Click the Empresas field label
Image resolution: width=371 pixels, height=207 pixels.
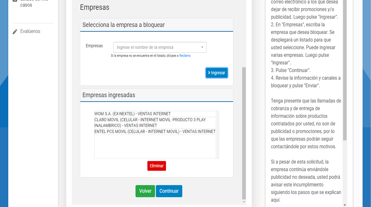point(94,46)
